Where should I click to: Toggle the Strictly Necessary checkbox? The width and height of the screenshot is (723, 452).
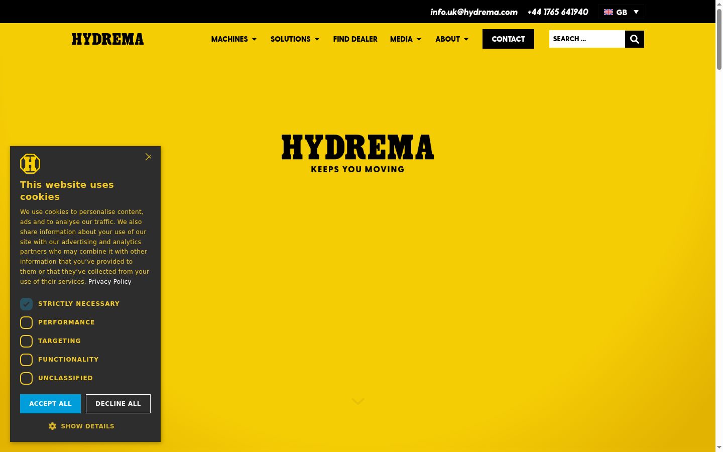[26, 304]
